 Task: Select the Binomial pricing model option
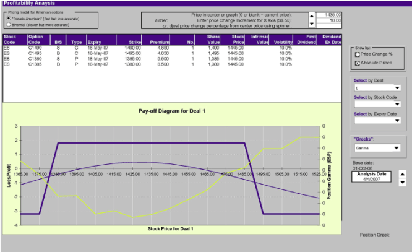click(x=8, y=25)
